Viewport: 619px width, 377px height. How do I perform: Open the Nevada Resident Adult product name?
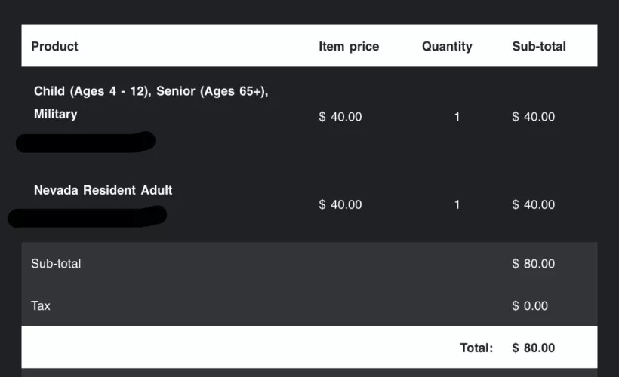(103, 190)
